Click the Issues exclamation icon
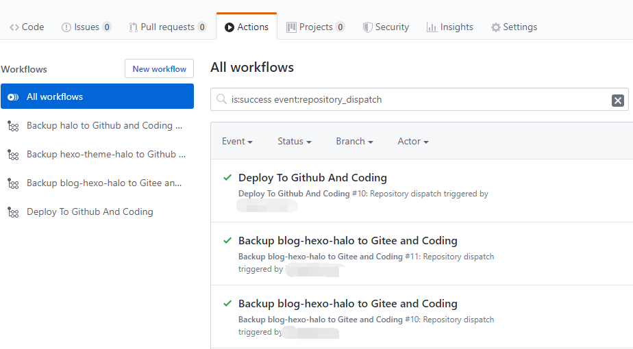Image resolution: width=633 pixels, height=349 pixels. 66,27
